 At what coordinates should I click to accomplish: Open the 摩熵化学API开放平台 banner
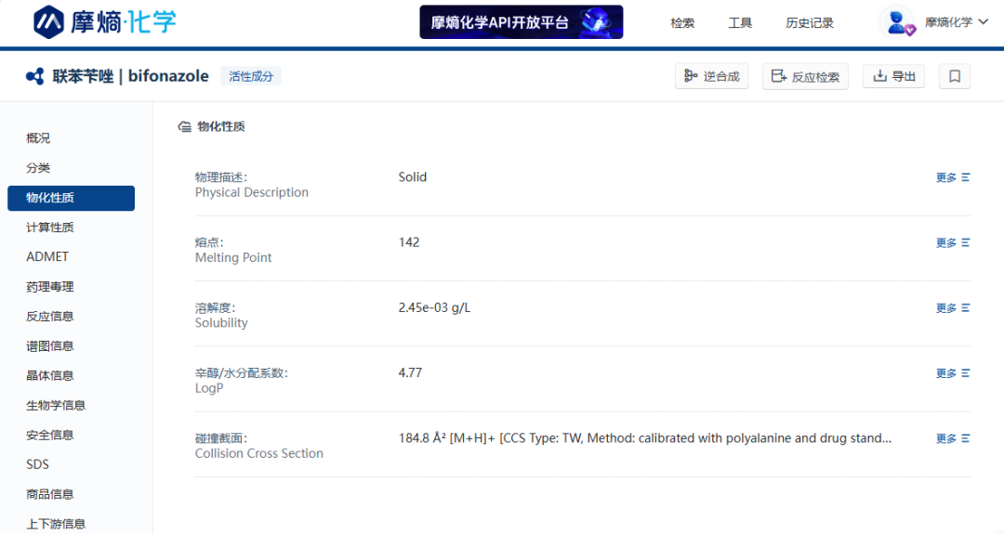(x=522, y=22)
